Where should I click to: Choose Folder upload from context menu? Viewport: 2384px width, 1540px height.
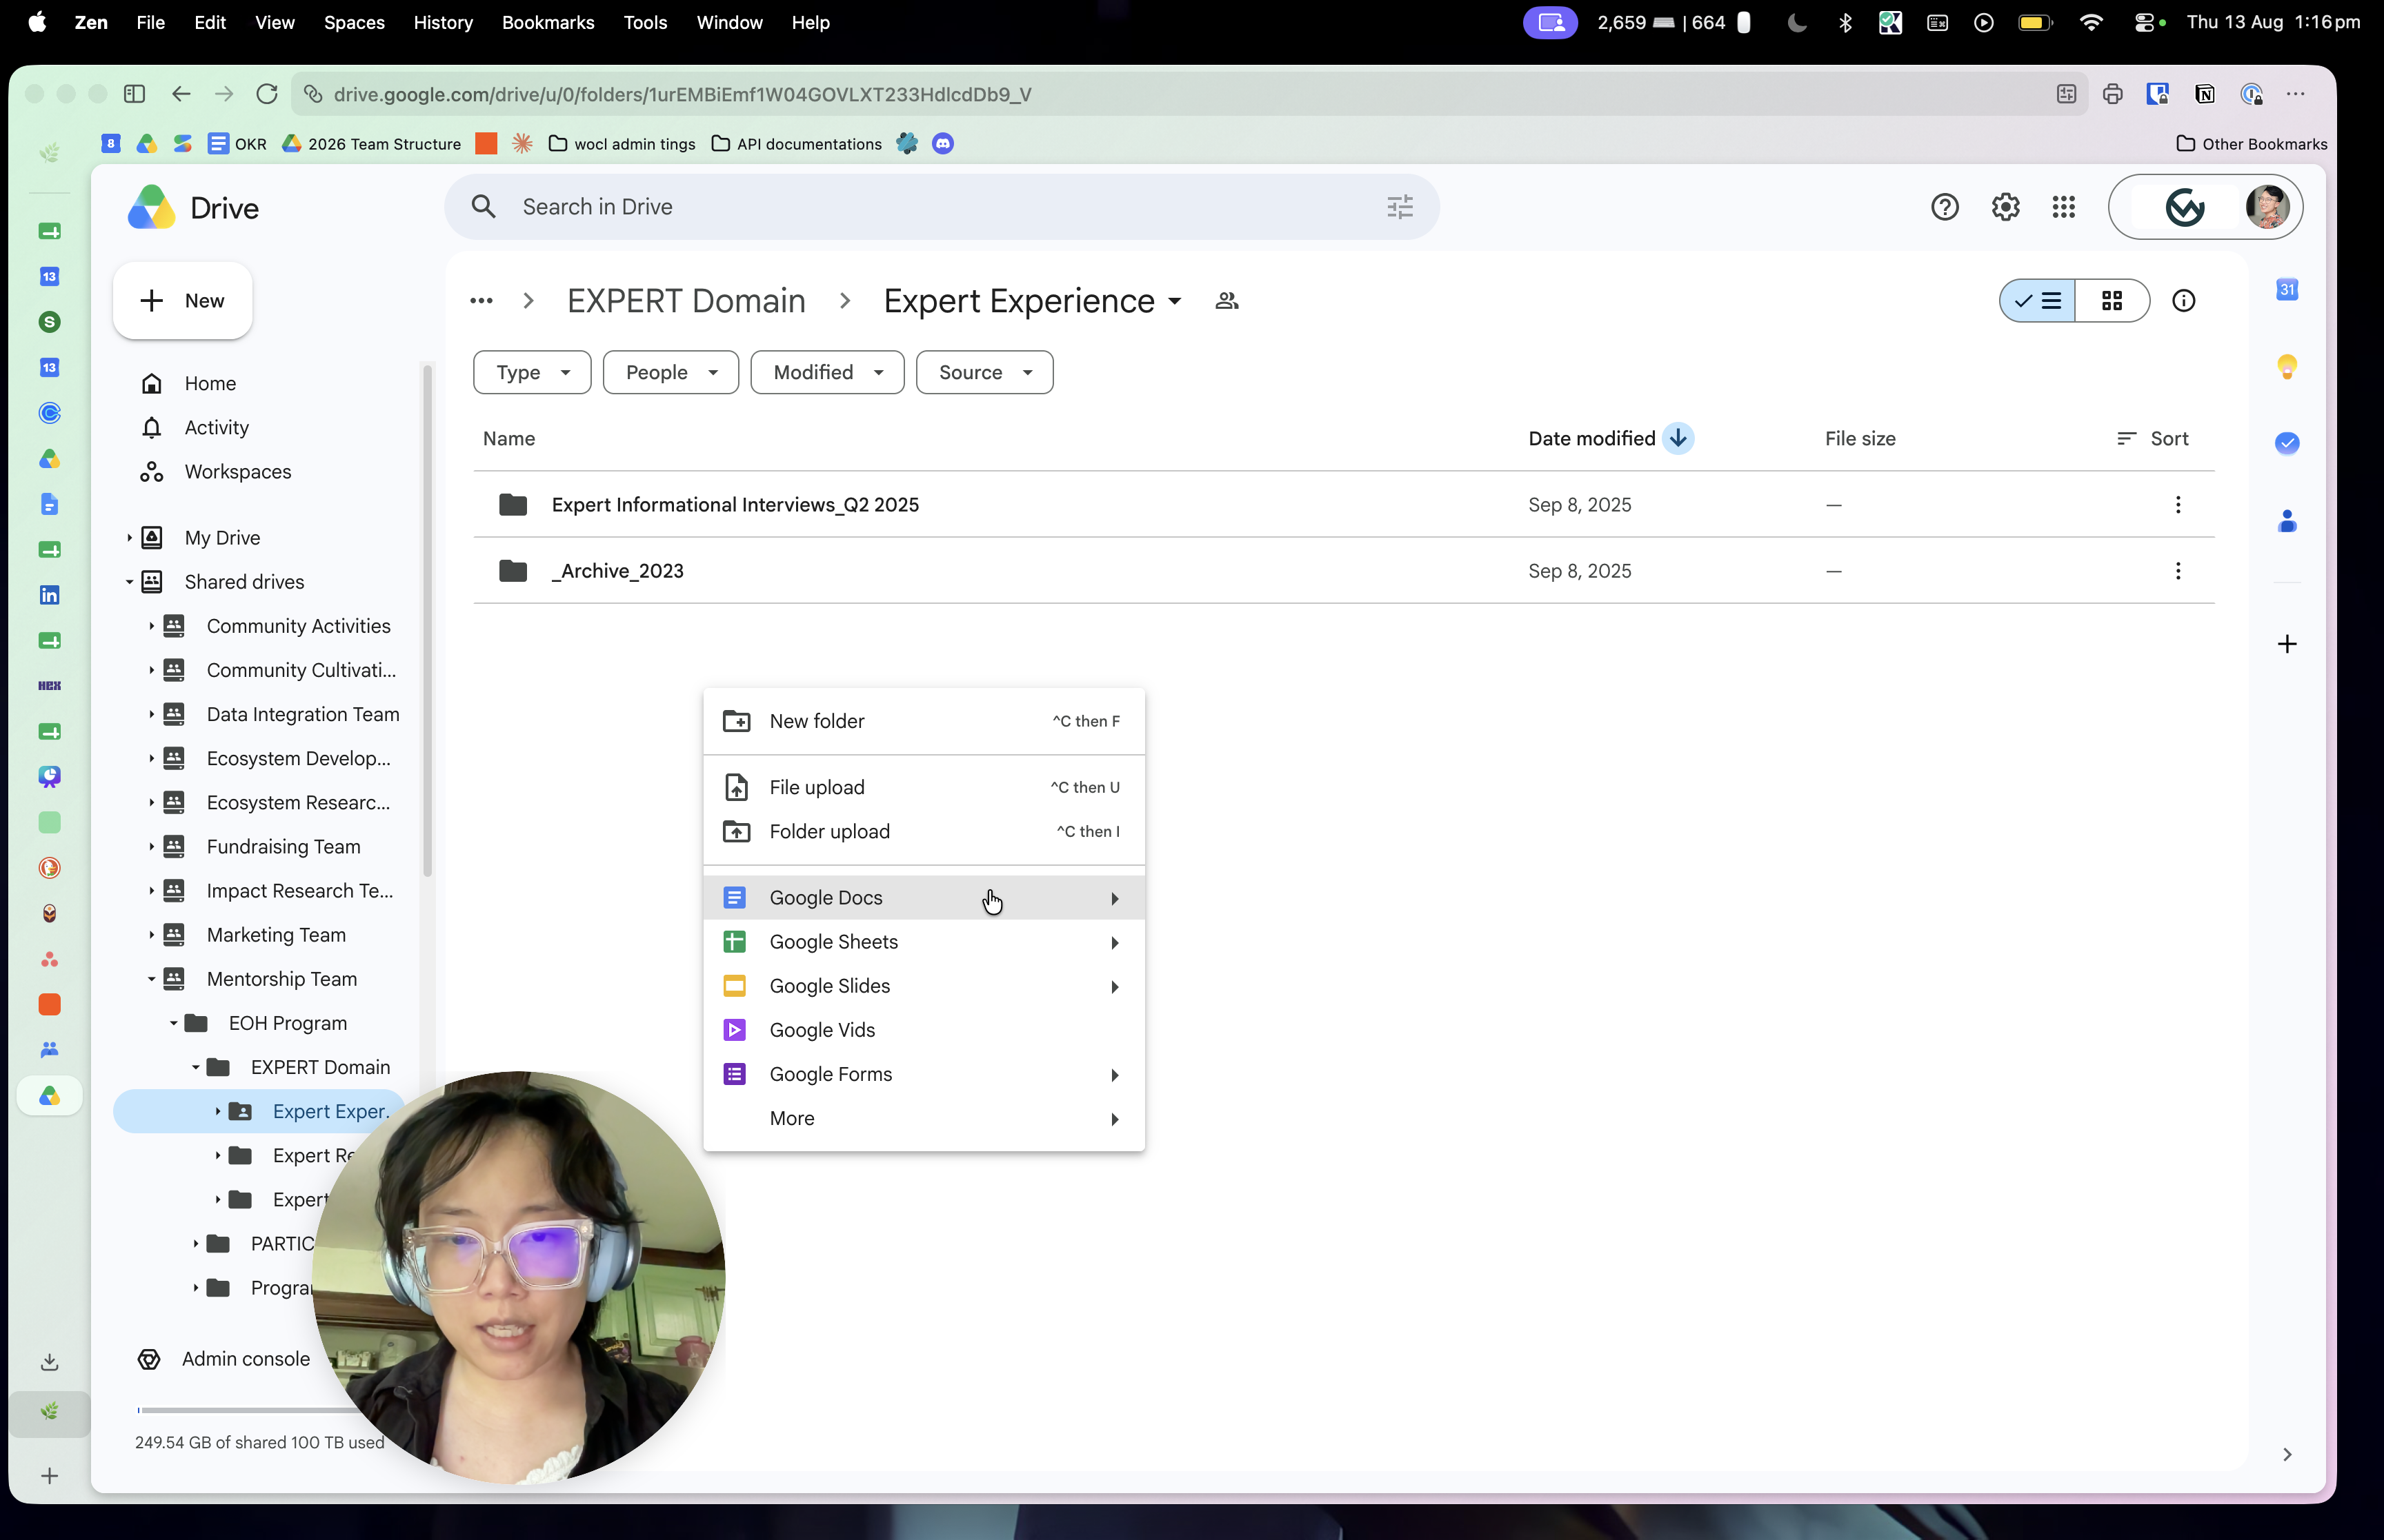(924, 832)
